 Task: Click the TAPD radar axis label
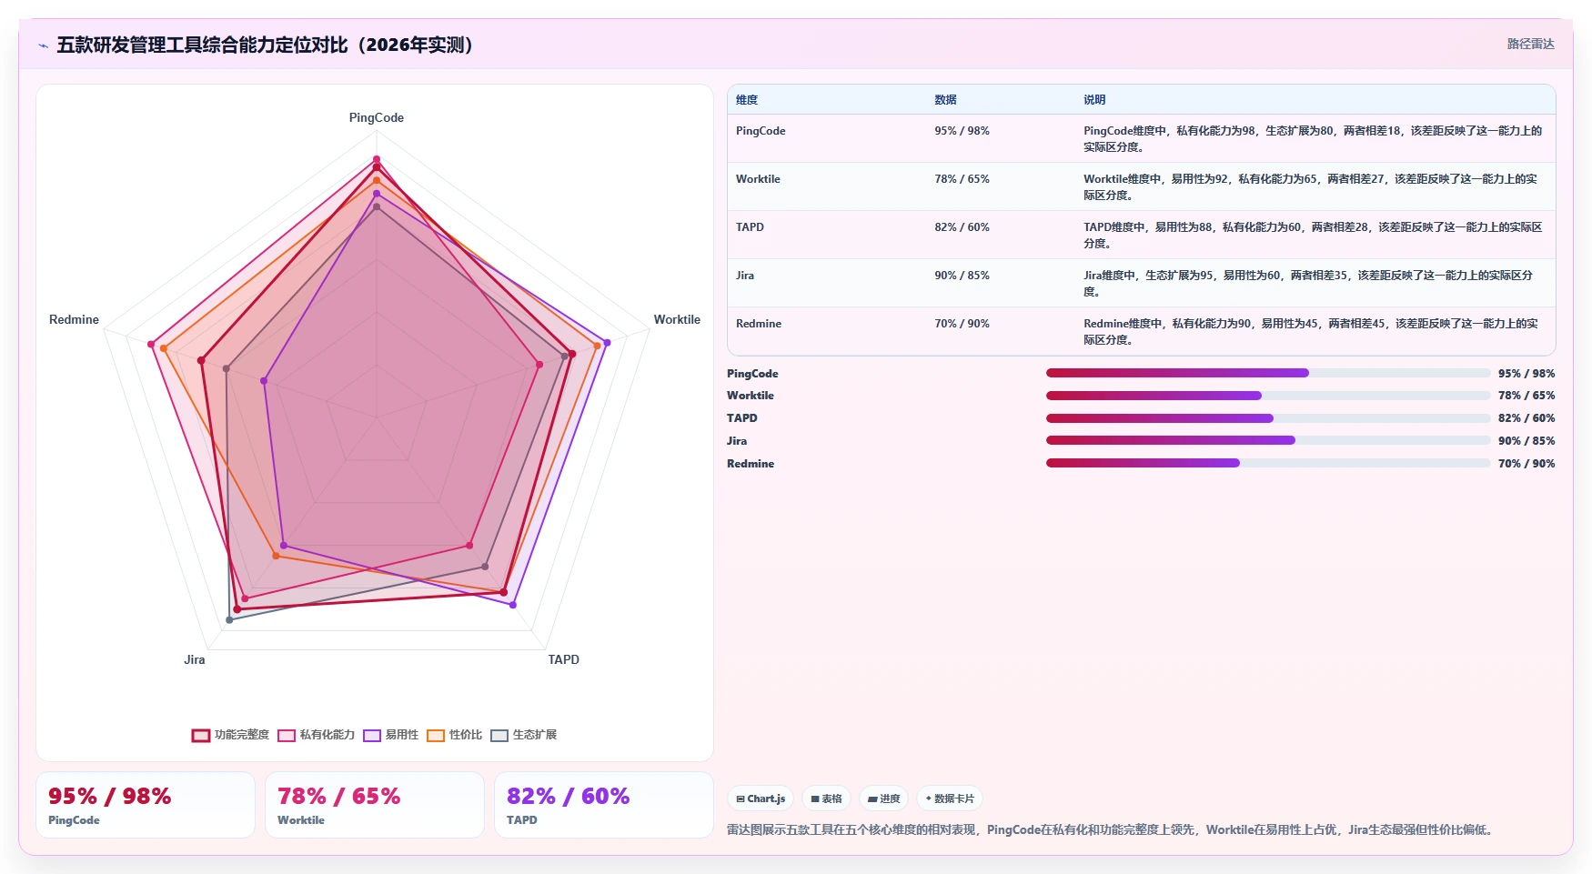coord(563,660)
